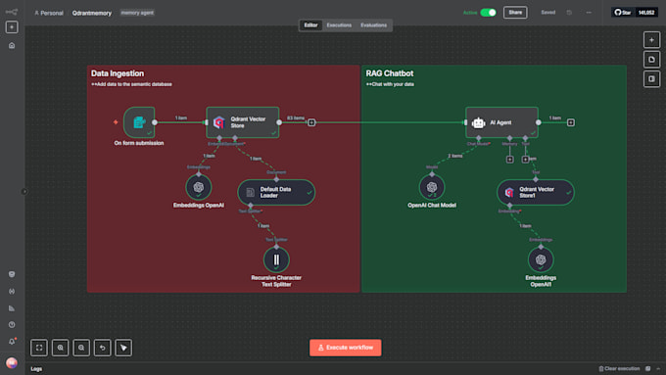Viewport: 666px width, 375px height.
Task: Click the Zoom out button
Action: click(x=81, y=348)
